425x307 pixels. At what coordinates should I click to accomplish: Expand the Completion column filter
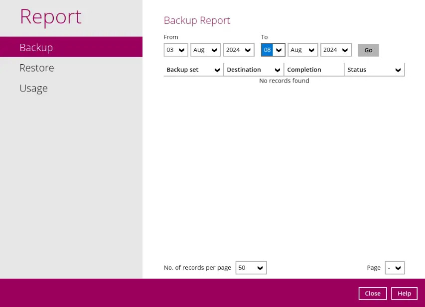[314, 70]
